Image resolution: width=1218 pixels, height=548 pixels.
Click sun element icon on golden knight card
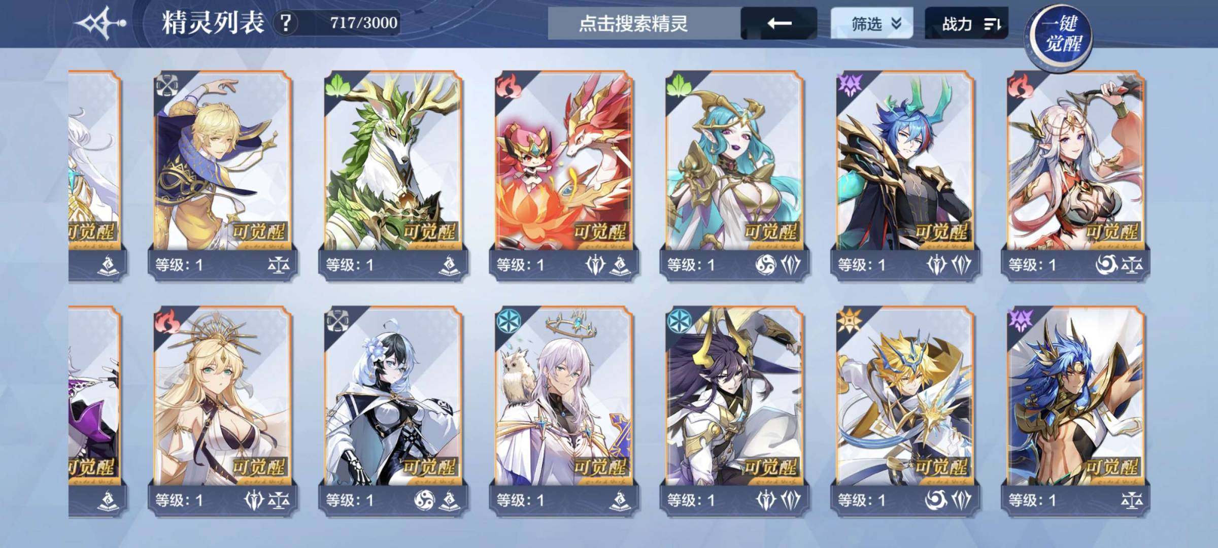848,320
